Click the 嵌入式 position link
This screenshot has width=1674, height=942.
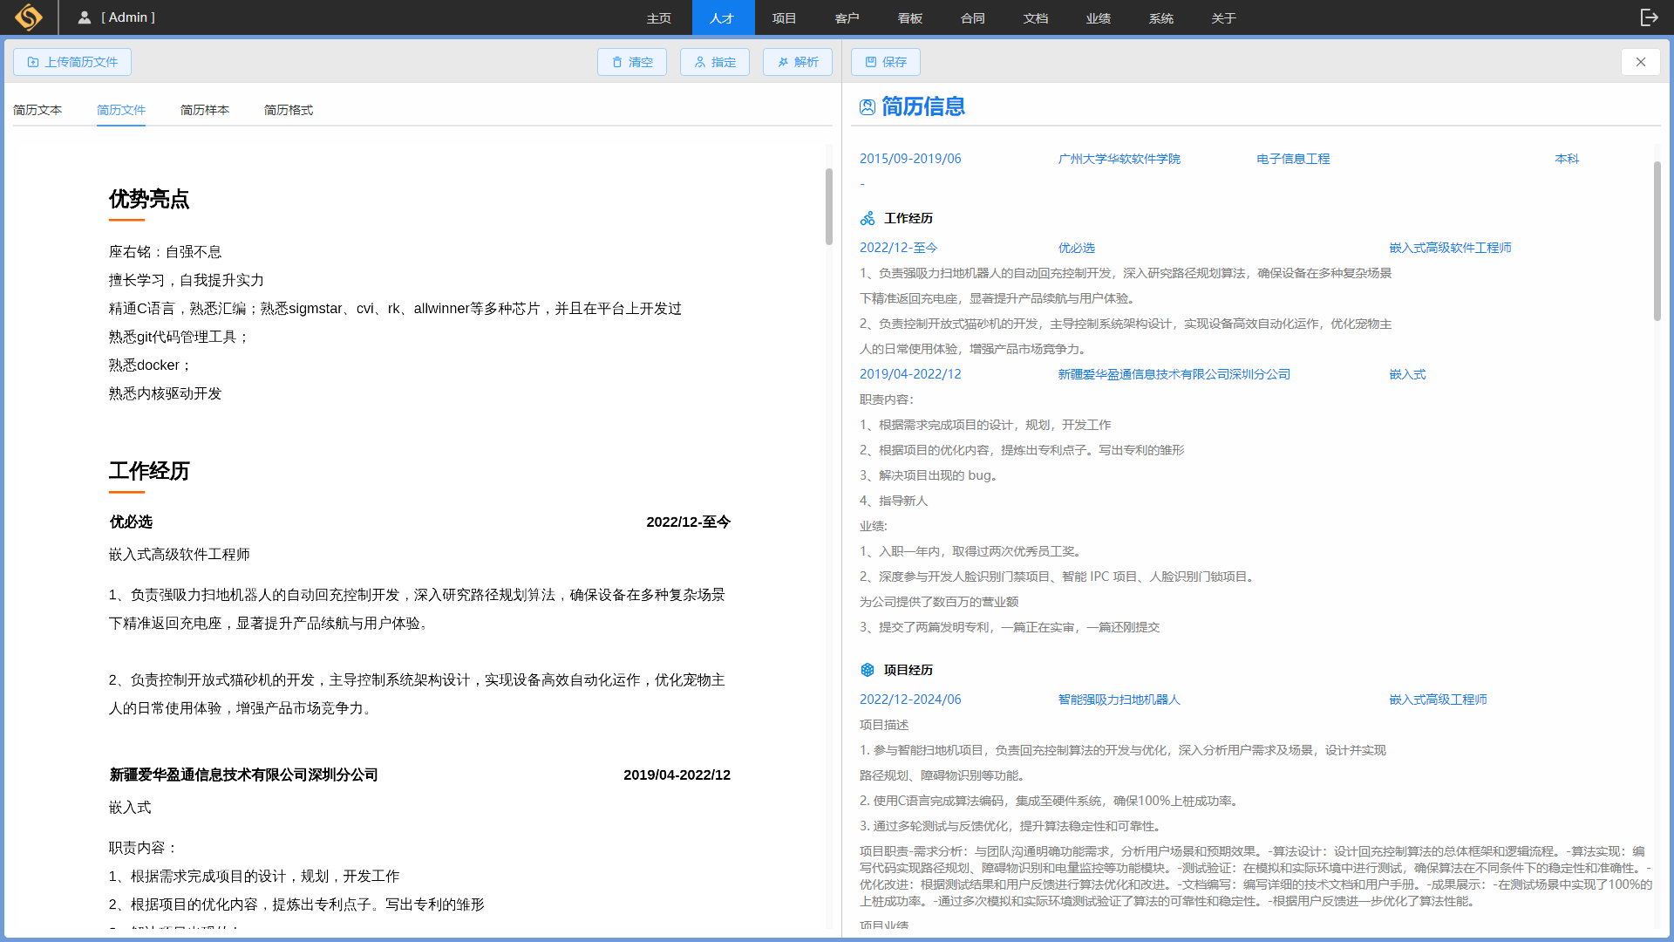pos(1408,374)
